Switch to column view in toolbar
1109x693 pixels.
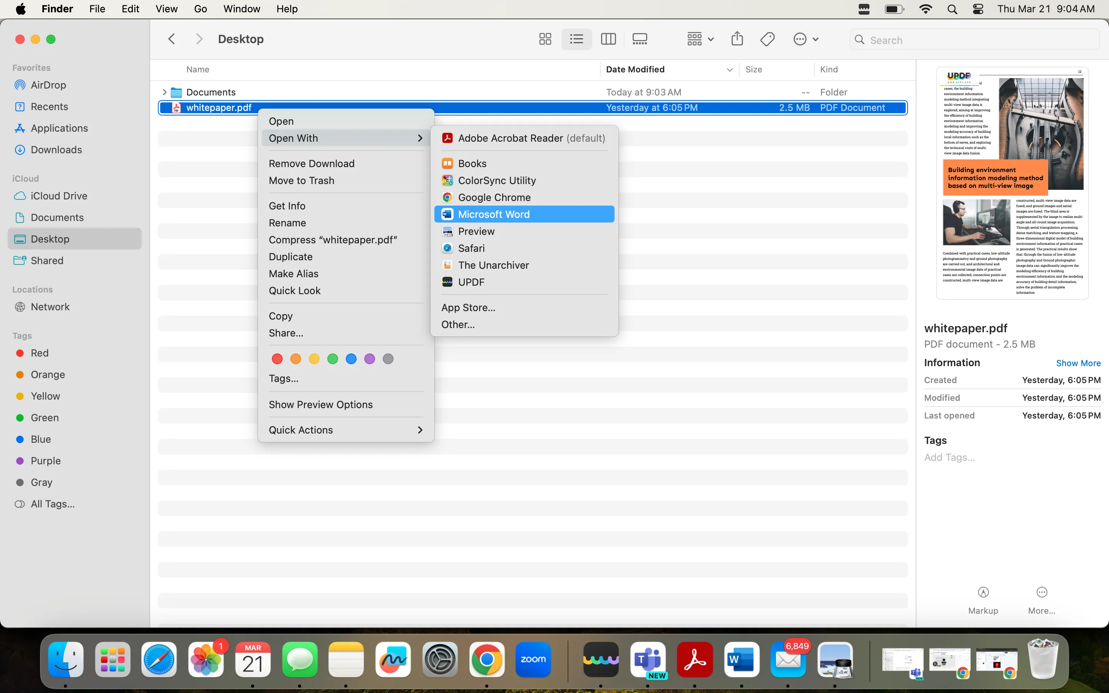[608, 39]
